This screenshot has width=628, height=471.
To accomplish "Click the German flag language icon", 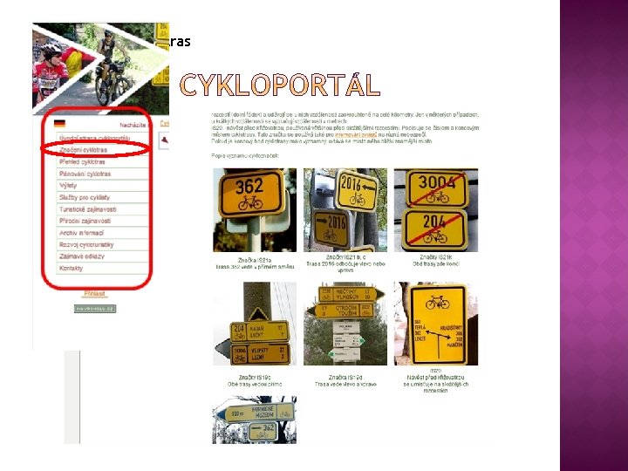I will 59,124.
